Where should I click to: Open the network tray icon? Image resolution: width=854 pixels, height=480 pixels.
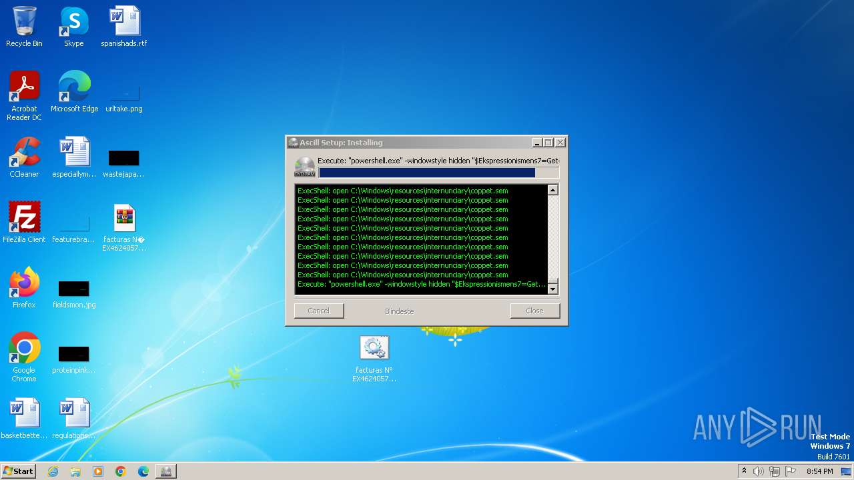(775, 471)
